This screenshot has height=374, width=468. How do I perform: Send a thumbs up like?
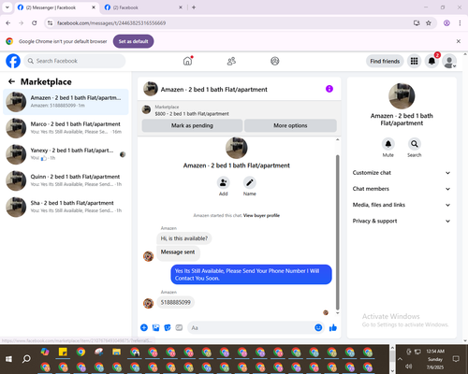333,327
